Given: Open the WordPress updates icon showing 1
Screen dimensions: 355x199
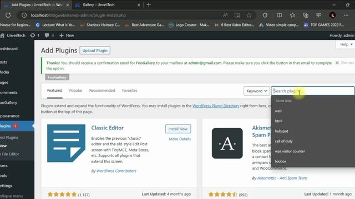Looking at the screenshot, I should pos(35,35).
